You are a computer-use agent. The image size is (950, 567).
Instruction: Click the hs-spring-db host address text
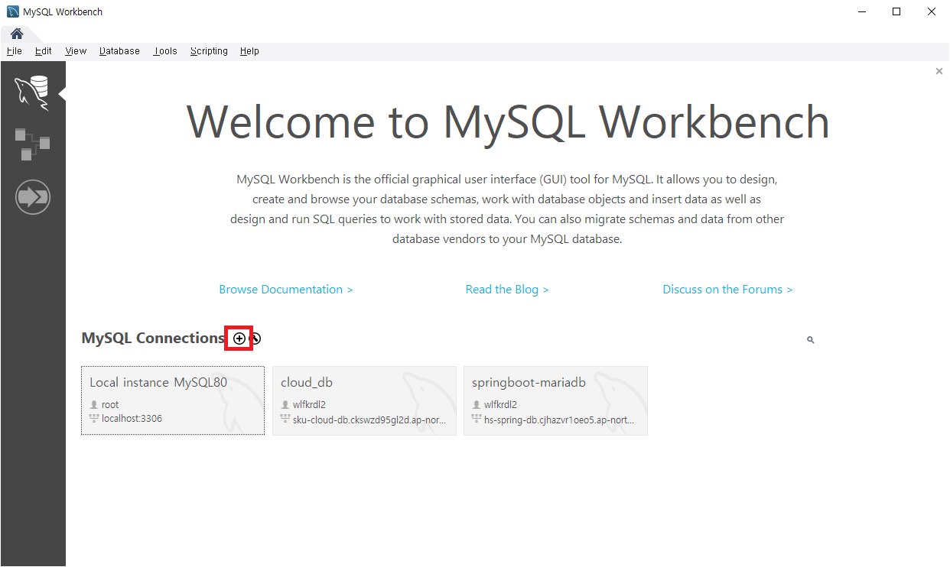click(x=559, y=420)
